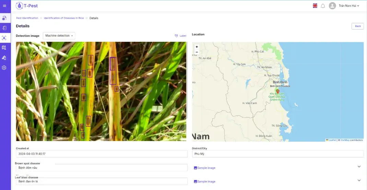Open the Machine detection dropdown
Screen dimensions: 367x190
[59, 36]
